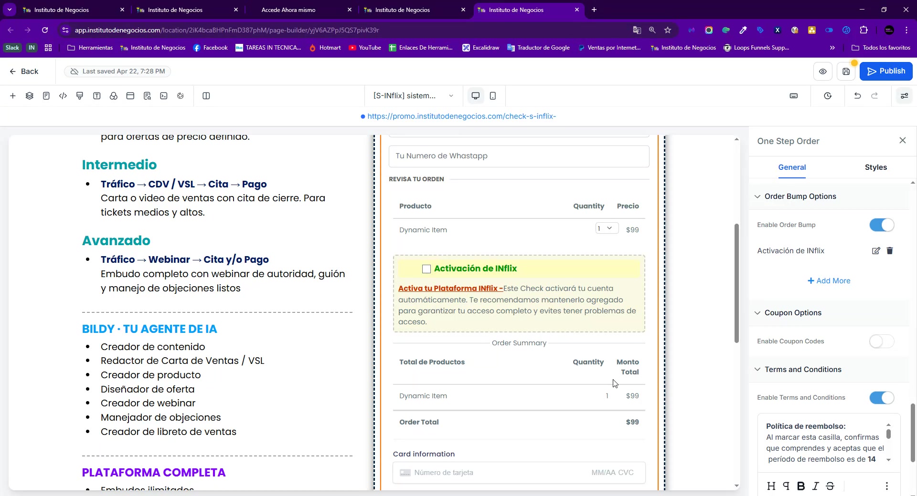Viewport: 917px width, 496px height.
Task: Click the preview eye icon
Action: click(822, 72)
